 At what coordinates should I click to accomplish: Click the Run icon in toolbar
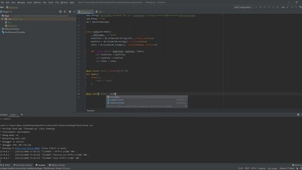click(x=256, y=7)
